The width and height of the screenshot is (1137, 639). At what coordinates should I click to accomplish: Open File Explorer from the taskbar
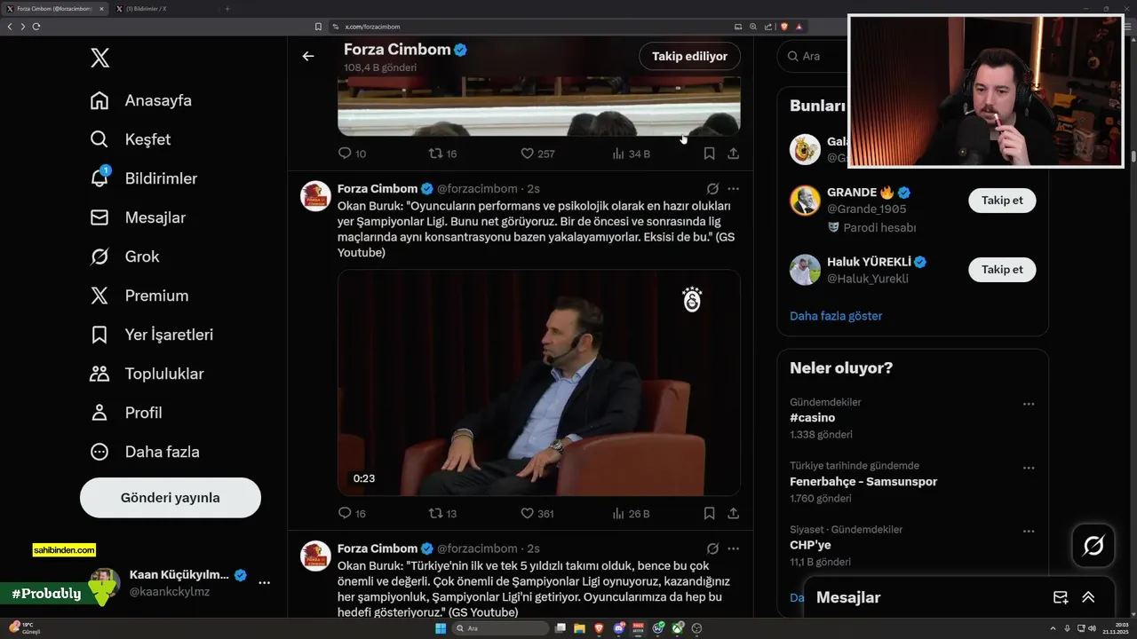pos(579,628)
